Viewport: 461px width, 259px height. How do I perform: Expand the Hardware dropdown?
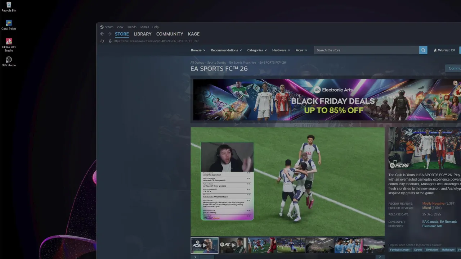pyautogui.click(x=281, y=50)
